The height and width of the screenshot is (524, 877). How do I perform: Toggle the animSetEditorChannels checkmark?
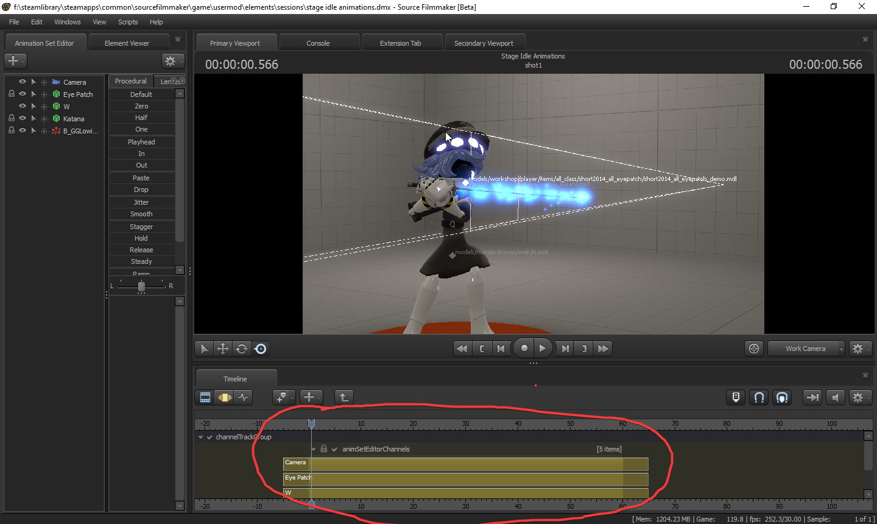click(x=334, y=449)
